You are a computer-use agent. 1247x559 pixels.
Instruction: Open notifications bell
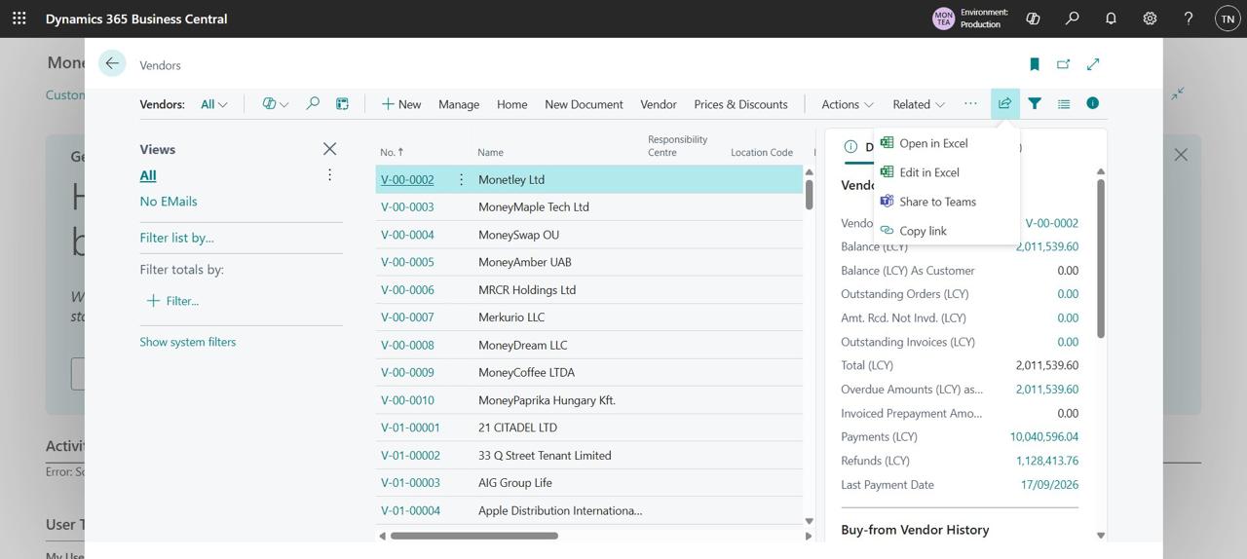1111,19
